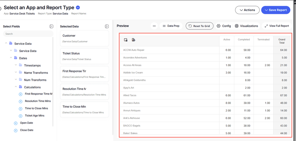Click the first export icon above the grid
296x141 pixels.
(x=126, y=40)
